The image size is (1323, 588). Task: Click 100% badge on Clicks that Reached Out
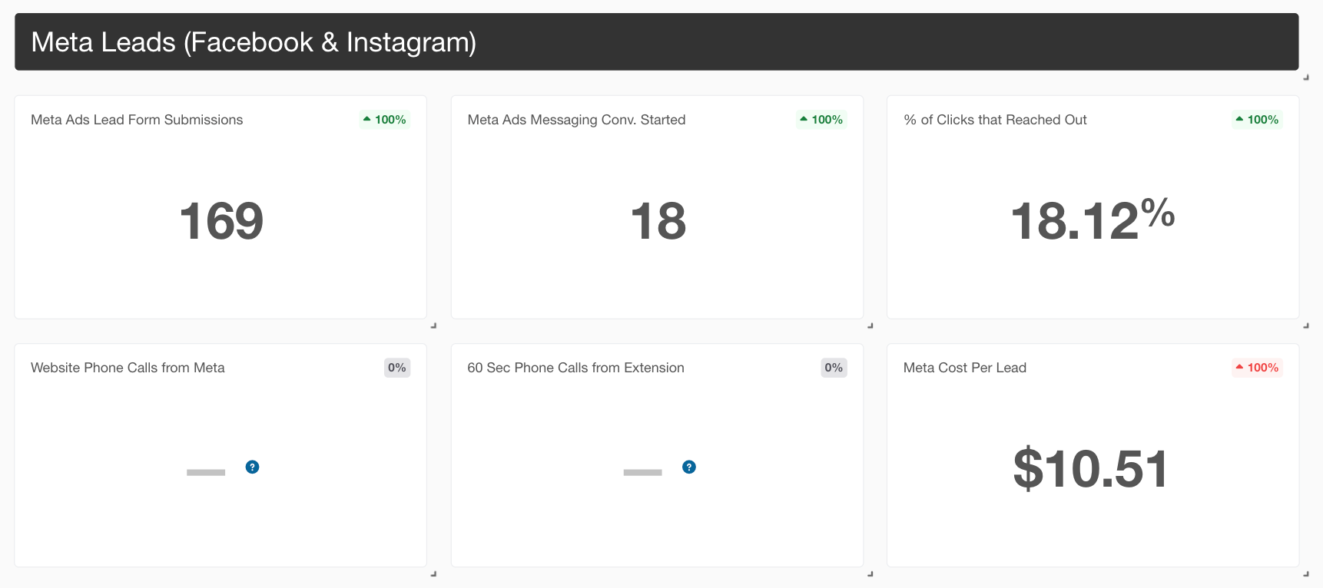coord(1257,120)
